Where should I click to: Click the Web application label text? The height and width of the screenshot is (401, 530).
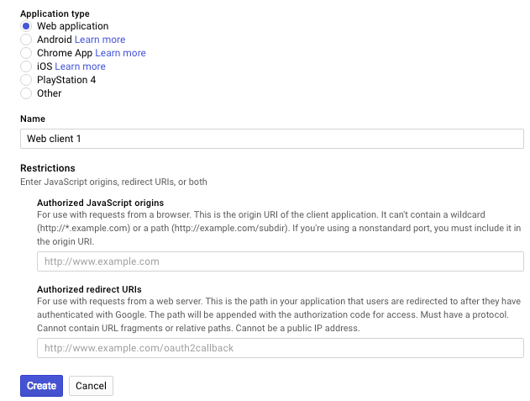coord(73,26)
